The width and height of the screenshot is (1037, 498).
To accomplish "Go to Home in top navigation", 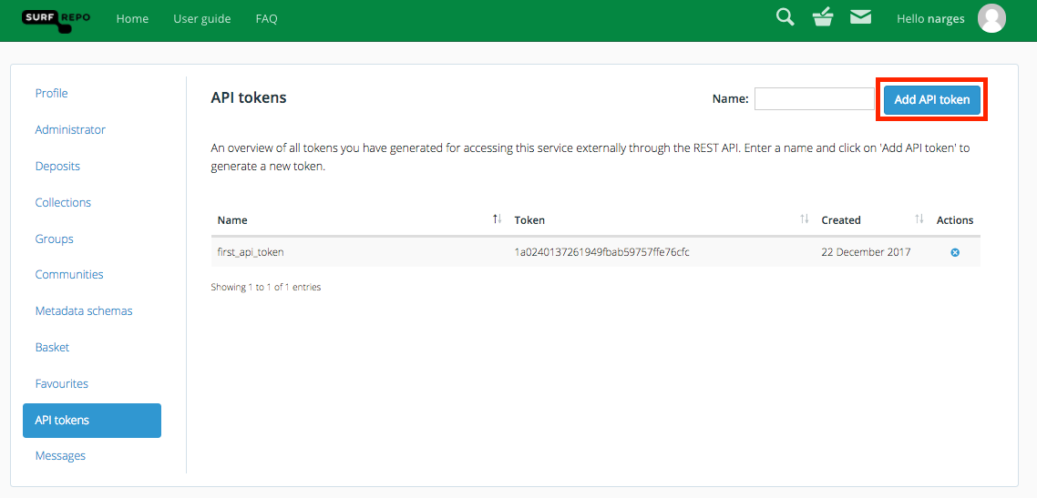I will pos(132,18).
